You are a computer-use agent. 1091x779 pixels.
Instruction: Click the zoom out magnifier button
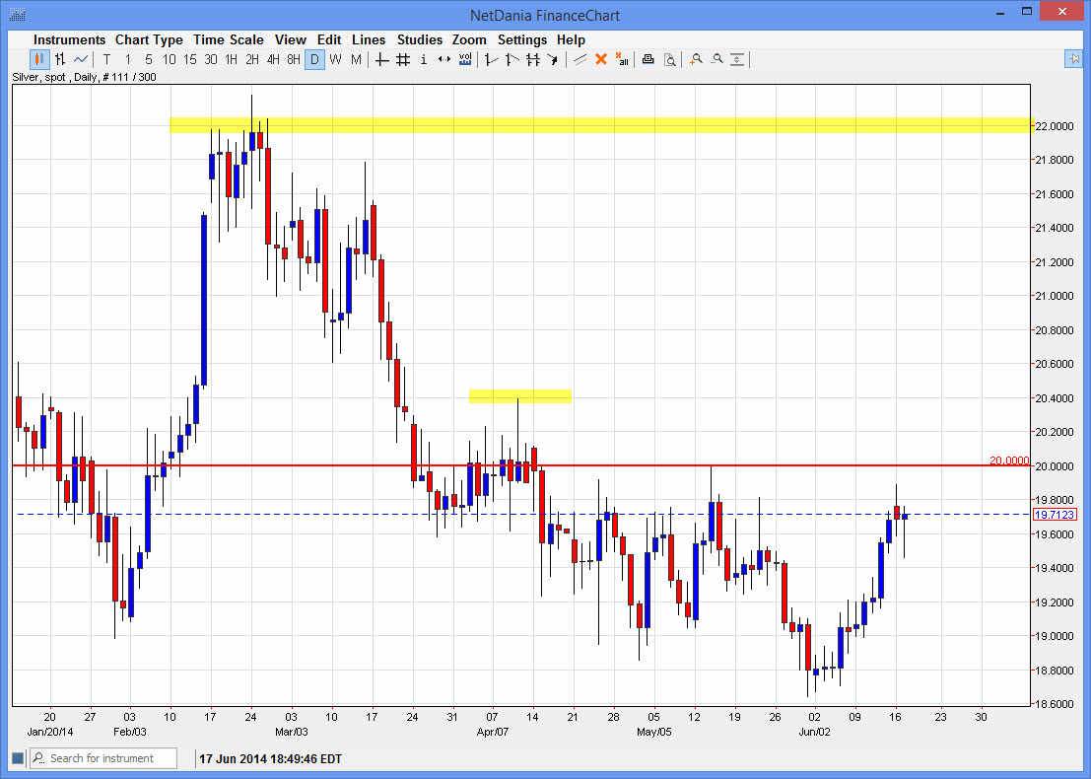coord(717,59)
